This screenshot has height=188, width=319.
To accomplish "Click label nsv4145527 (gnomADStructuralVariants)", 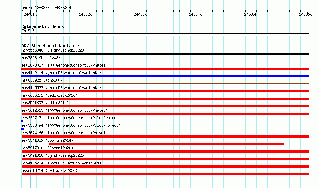I will pyautogui.click(x=61, y=88).
